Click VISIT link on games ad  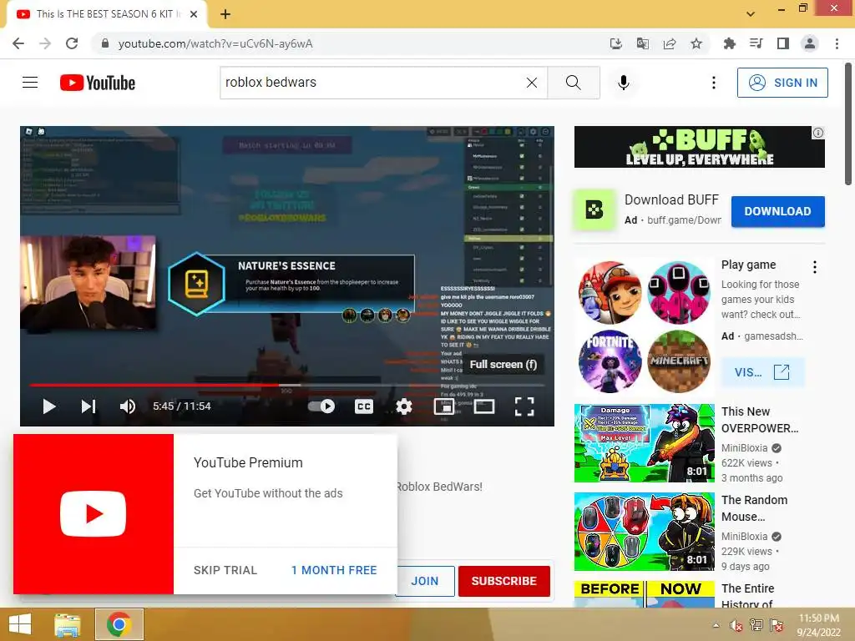(x=761, y=372)
